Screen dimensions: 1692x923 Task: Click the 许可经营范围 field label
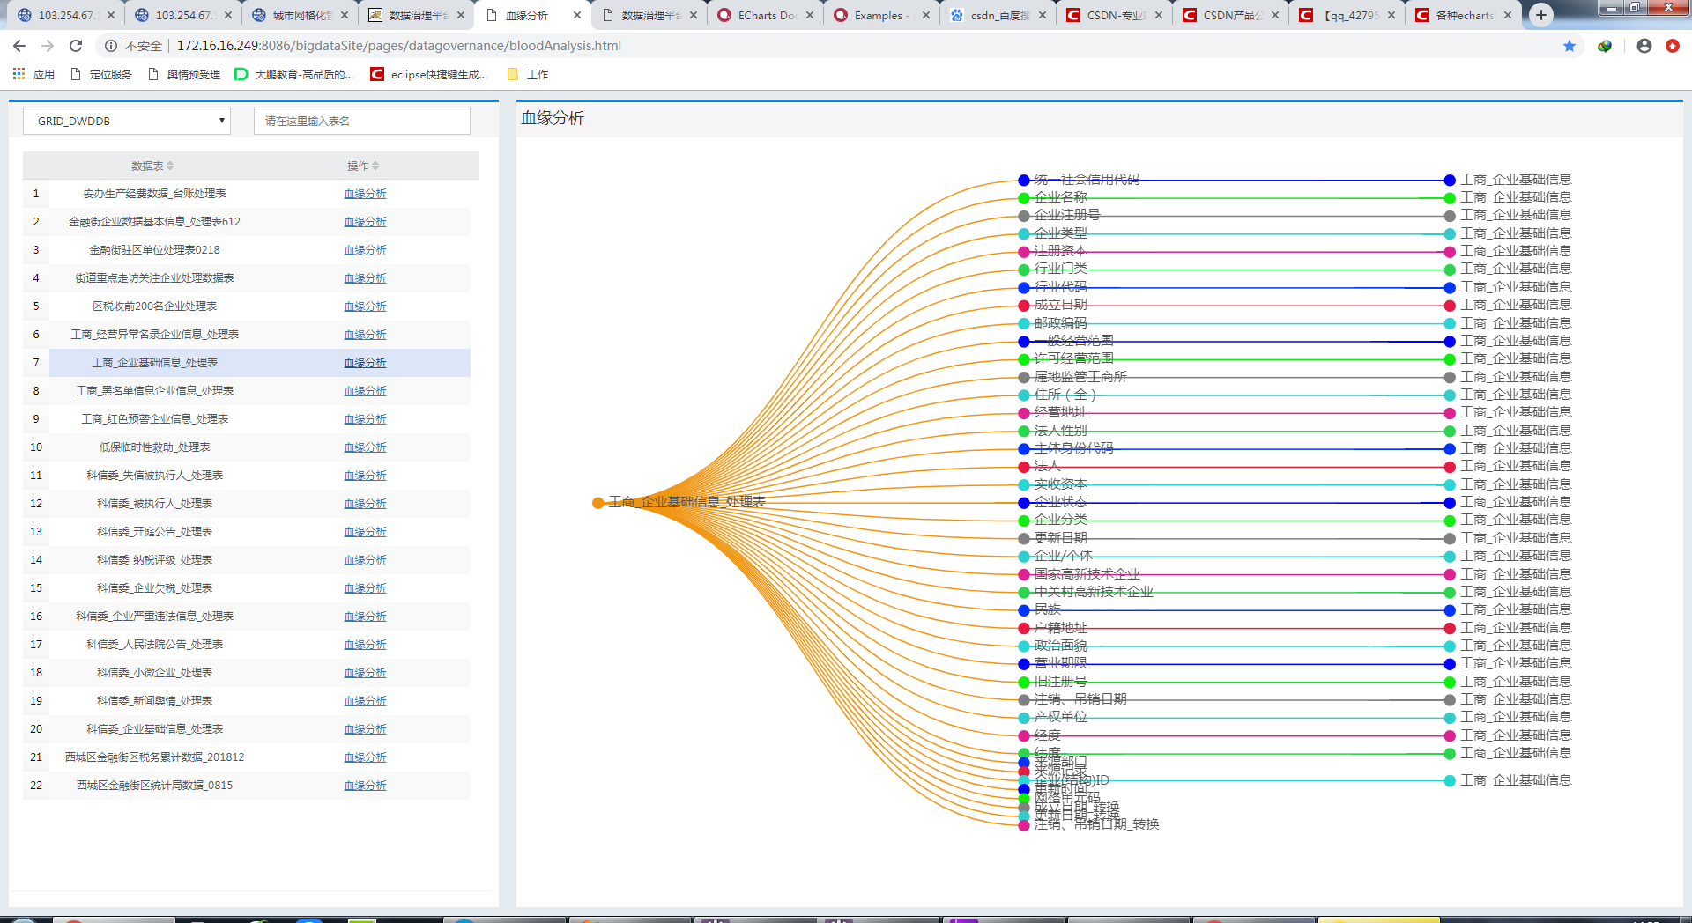[x=1073, y=358]
